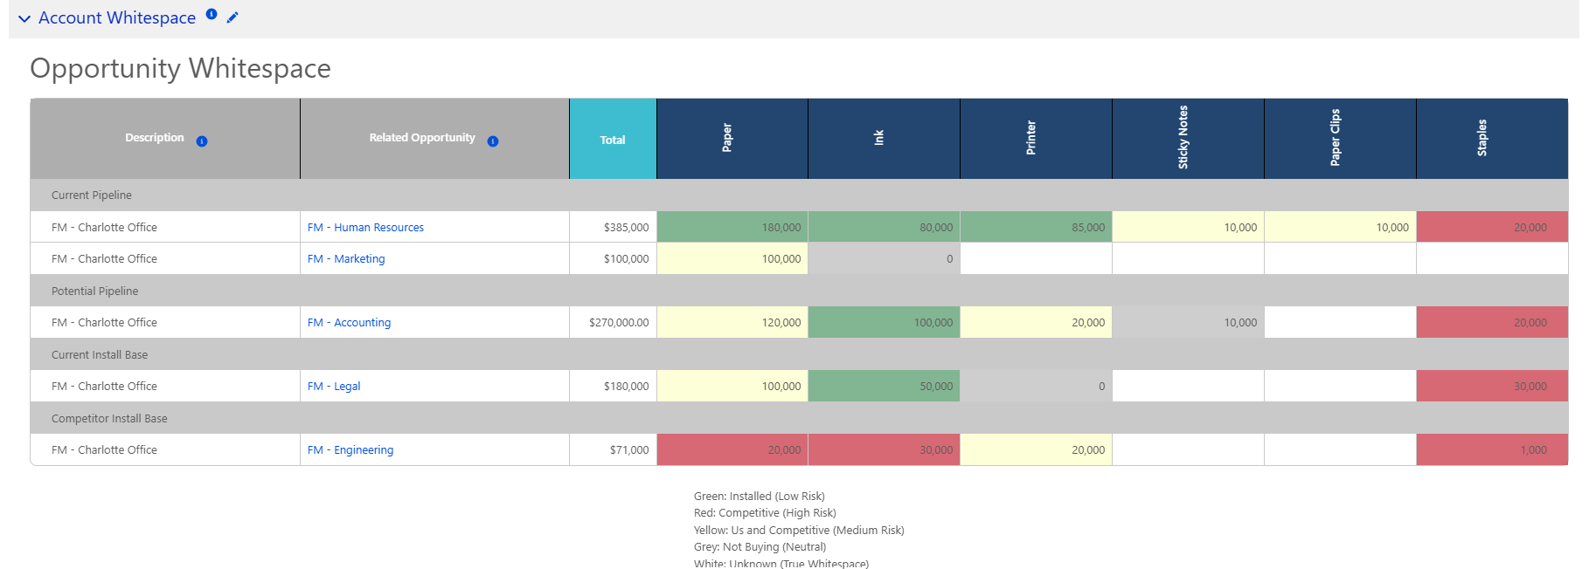
Task: Click the pencil edit icon
Action: click(232, 17)
